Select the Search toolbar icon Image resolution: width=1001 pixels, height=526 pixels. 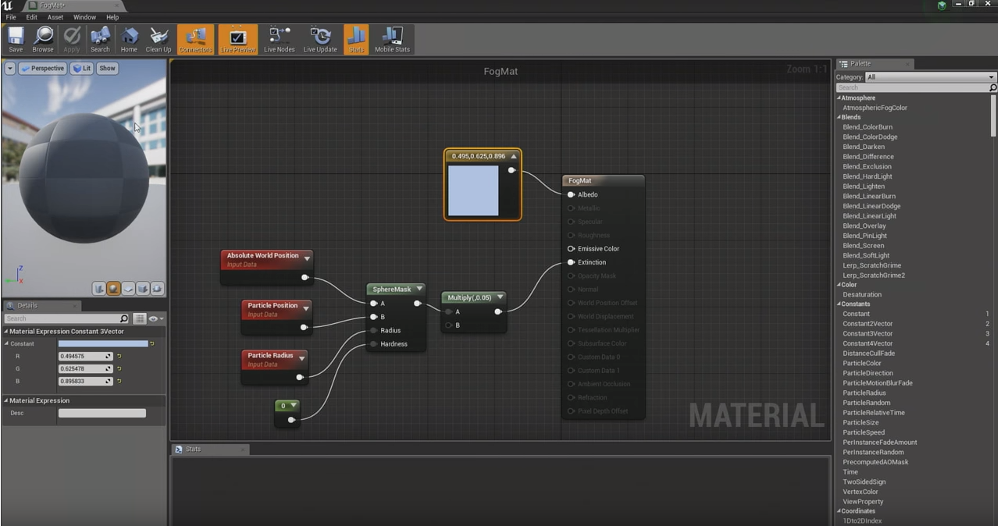click(100, 37)
